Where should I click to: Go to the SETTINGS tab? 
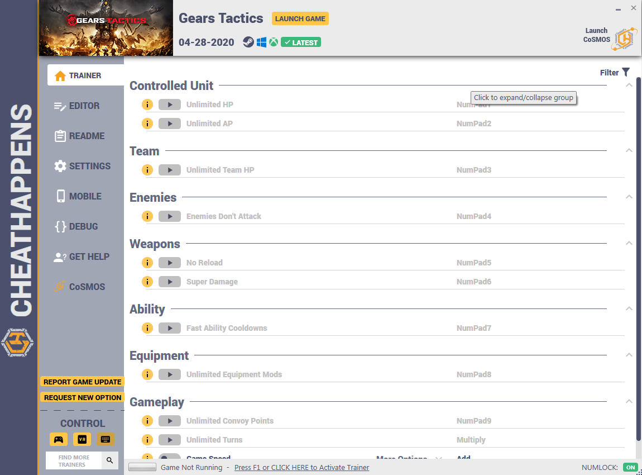tap(82, 166)
